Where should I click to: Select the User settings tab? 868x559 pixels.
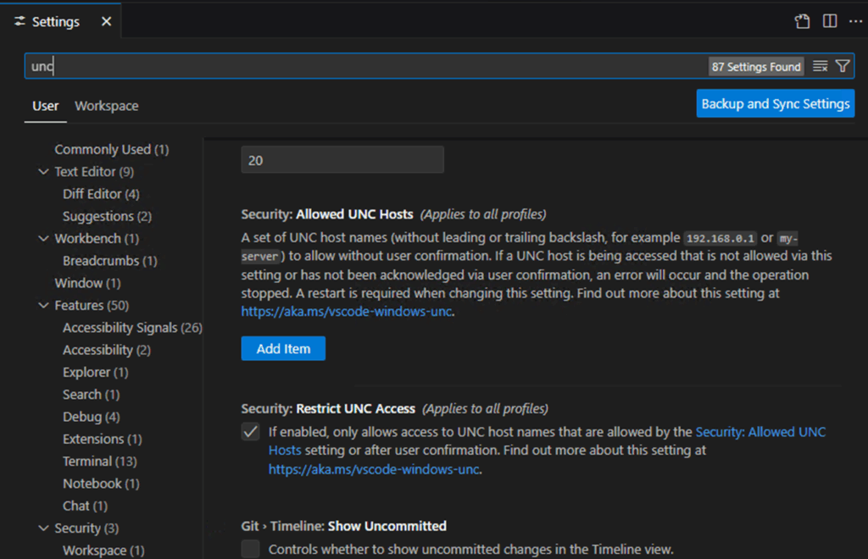46,106
